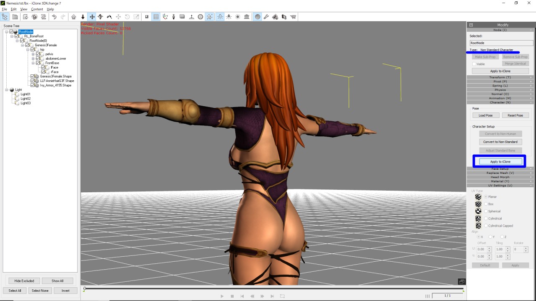Uncheck the RL_BoneRoot checkbox
The image size is (536, 301).
point(17,36)
